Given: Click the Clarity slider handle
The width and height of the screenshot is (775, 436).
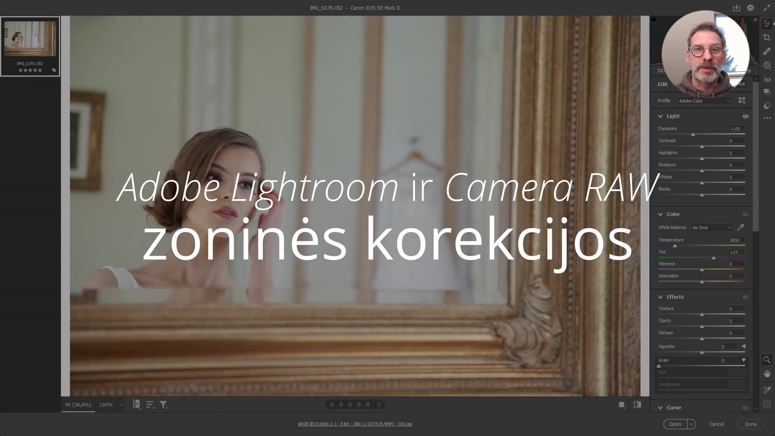Looking at the screenshot, I should pos(702,326).
